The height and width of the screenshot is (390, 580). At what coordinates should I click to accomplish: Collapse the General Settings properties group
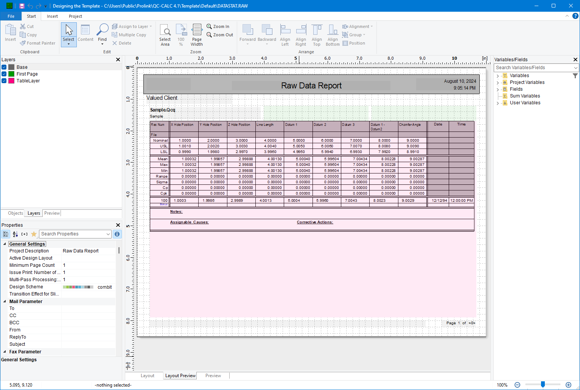pos(5,244)
